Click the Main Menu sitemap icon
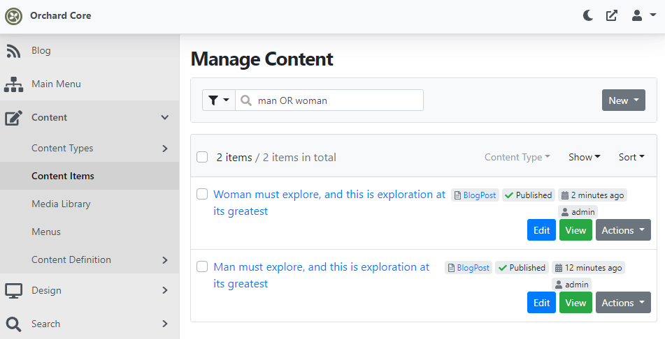Screen dimensions: 665x339 click(13, 84)
